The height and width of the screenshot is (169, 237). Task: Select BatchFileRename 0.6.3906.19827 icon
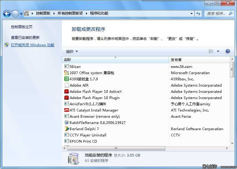coord(66,122)
